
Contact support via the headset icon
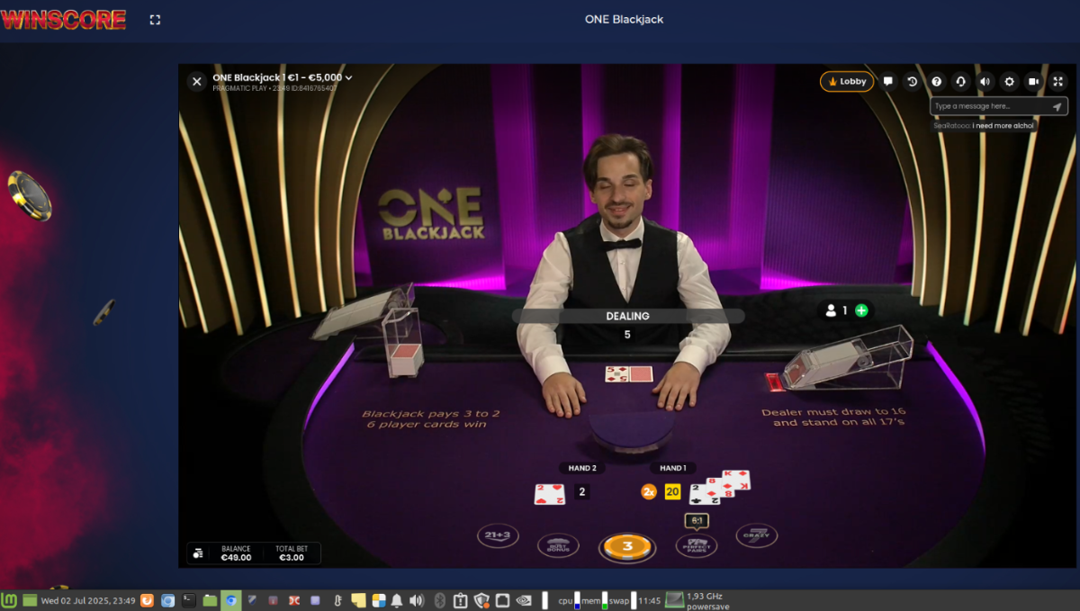pyautogui.click(x=961, y=82)
